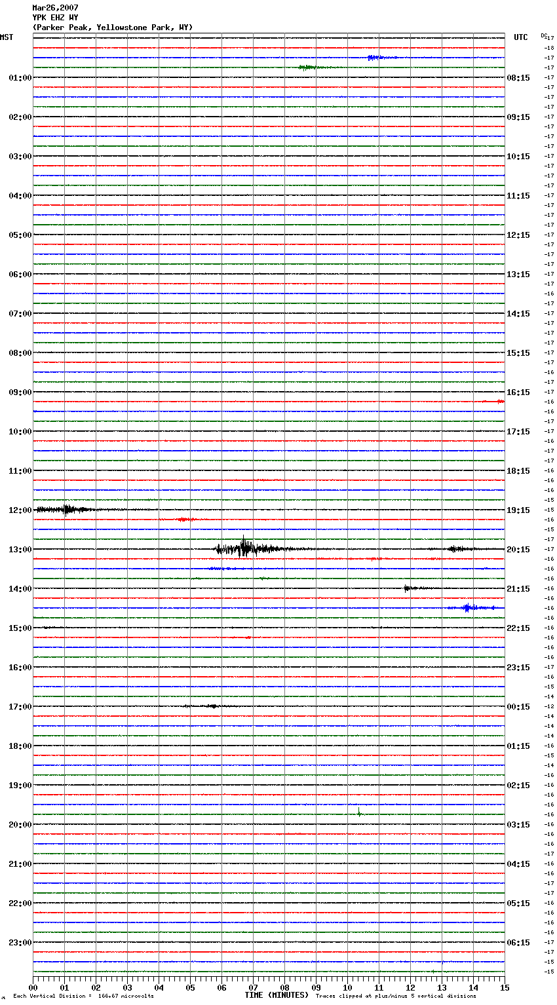
Task: Click the 23:15 UTC time label
Action: coord(518,668)
